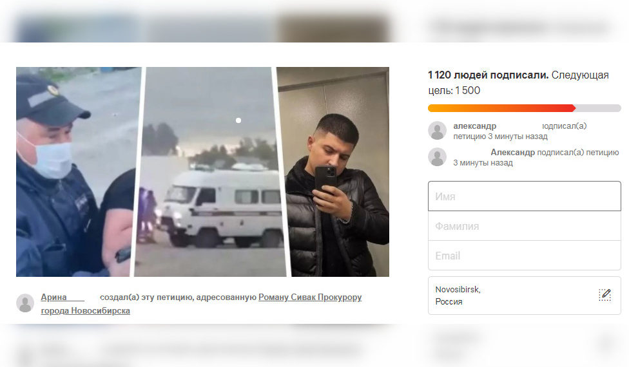
Task: Click the александр signer name
Action: pyautogui.click(x=474, y=126)
